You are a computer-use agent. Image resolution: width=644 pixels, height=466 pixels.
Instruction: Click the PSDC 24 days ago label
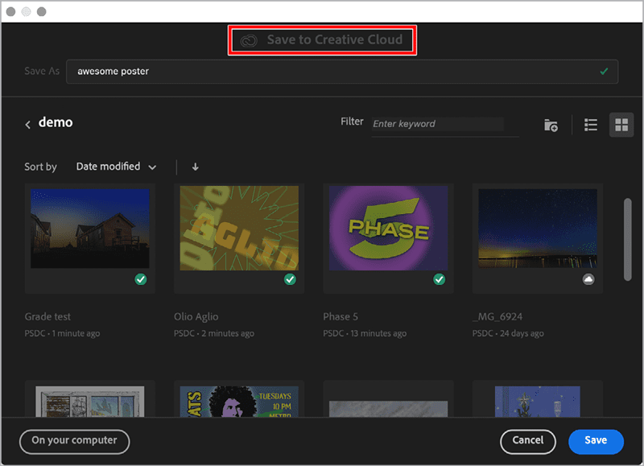508,333
